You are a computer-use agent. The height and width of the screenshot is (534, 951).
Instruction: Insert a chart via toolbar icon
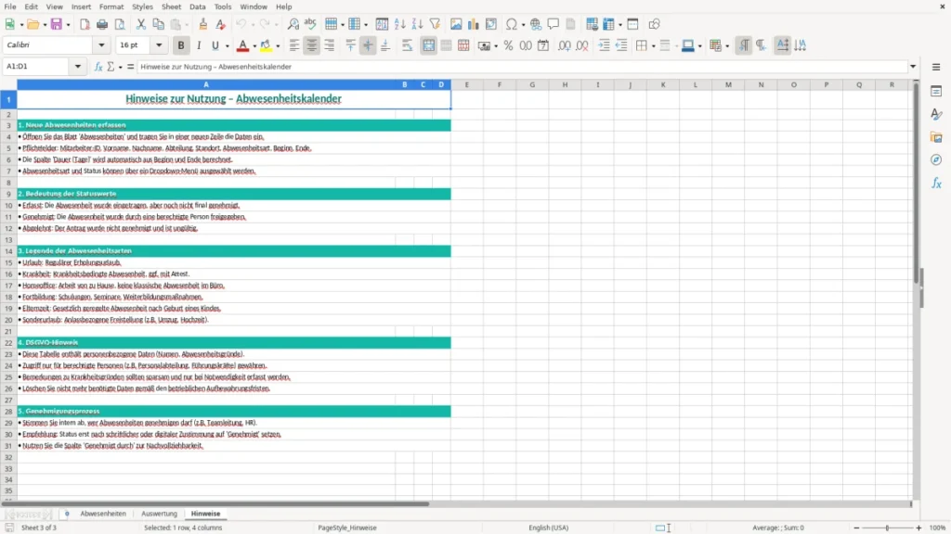coord(474,24)
